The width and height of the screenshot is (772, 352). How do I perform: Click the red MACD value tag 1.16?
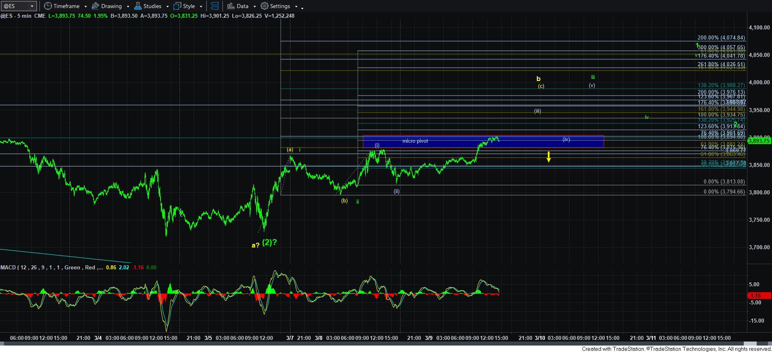(759, 296)
